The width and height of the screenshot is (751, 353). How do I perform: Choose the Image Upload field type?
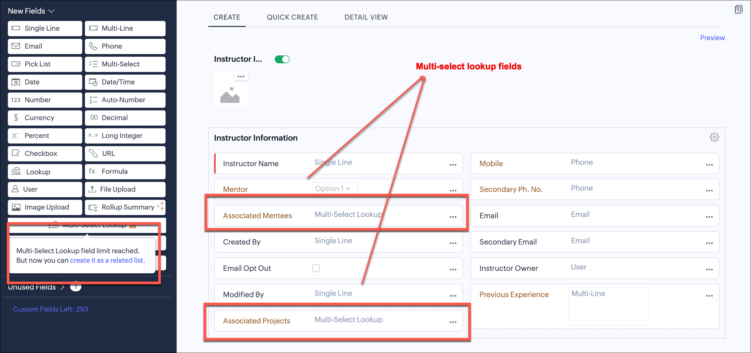tap(45, 207)
